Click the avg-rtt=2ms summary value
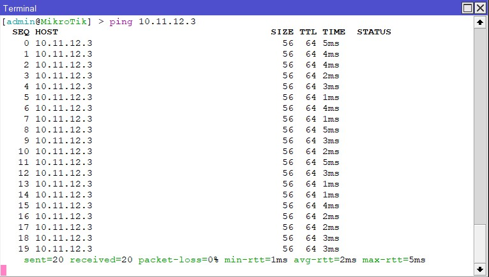Viewport: 489px width, 277px height. pyautogui.click(x=325, y=260)
